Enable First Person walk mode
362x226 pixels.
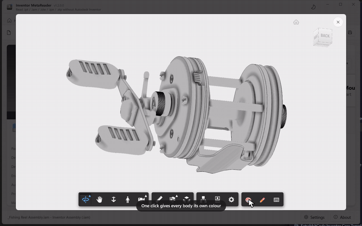point(128,200)
